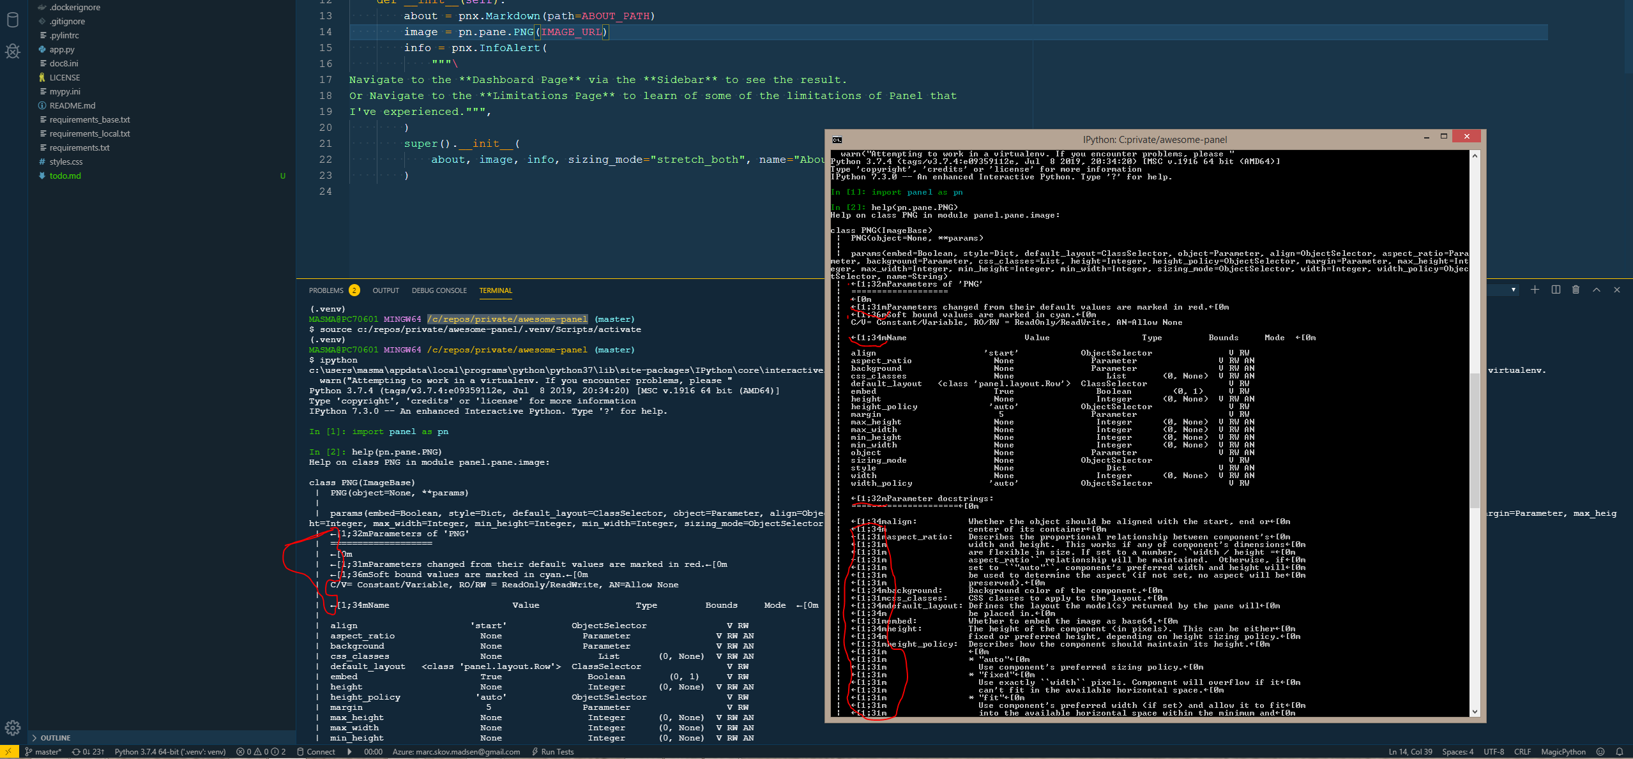Click the IPython window title bar icon
1633x759 pixels.
point(837,139)
